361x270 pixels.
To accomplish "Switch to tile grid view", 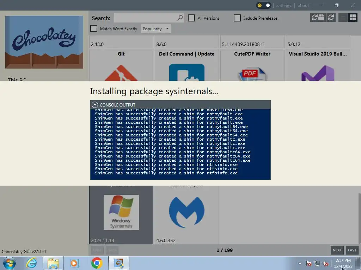I will 353,18.
